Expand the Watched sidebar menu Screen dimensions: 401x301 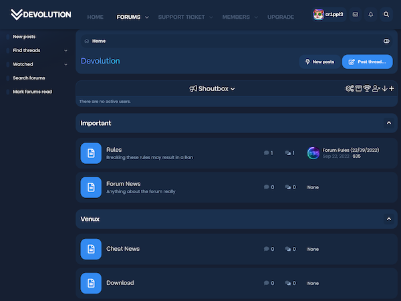pos(65,64)
